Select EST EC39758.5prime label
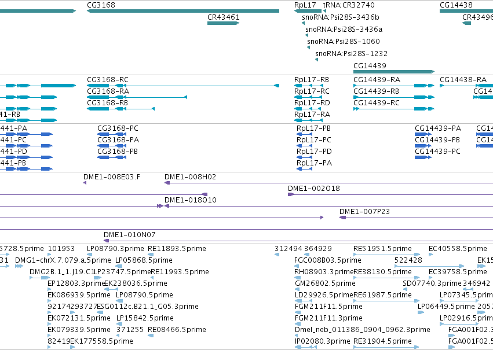The height and width of the screenshot is (350, 493). tap(458, 272)
